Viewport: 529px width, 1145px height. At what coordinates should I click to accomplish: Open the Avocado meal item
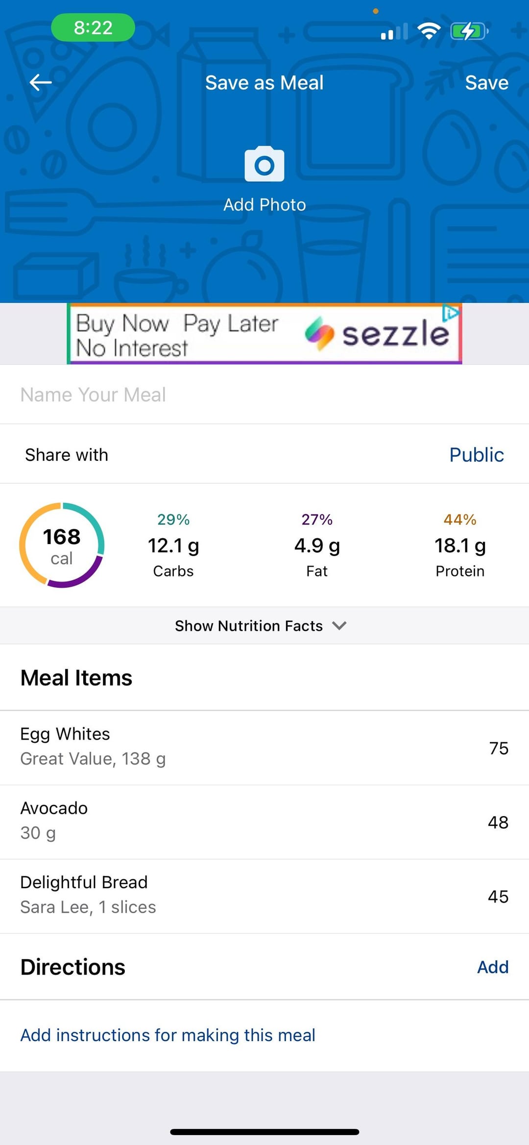(x=264, y=822)
